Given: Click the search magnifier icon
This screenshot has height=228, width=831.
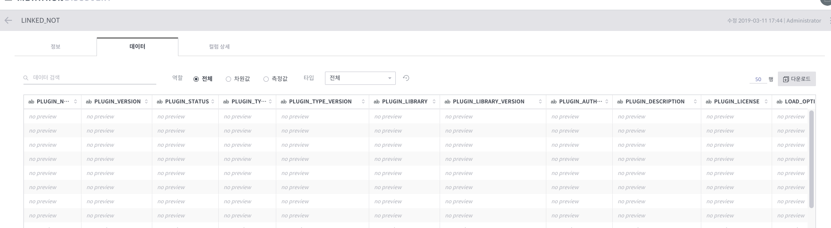Looking at the screenshot, I should (x=26, y=78).
